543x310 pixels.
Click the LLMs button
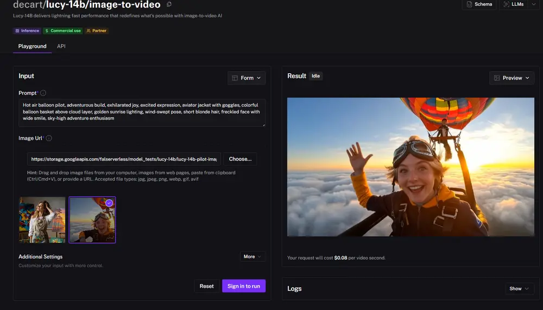coord(513,4)
